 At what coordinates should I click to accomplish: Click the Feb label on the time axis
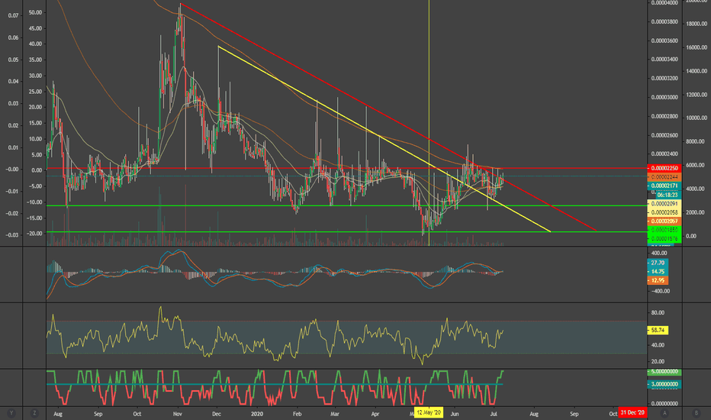click(297, 414)
